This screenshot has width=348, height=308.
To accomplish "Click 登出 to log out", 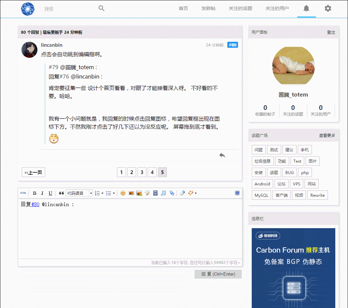I will pyautogui.click(x=331, y=32).
